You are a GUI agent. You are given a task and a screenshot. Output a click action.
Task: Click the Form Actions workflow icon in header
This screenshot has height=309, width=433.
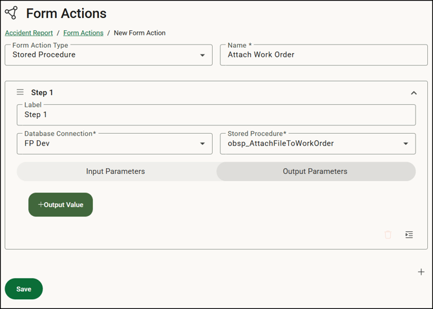(11, 13)
